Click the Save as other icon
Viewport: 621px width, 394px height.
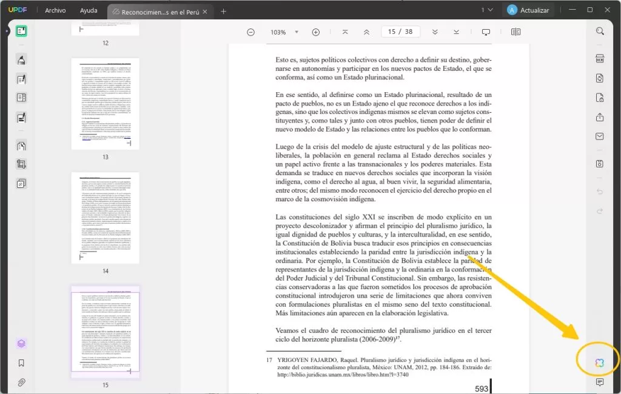coord(600,164)
